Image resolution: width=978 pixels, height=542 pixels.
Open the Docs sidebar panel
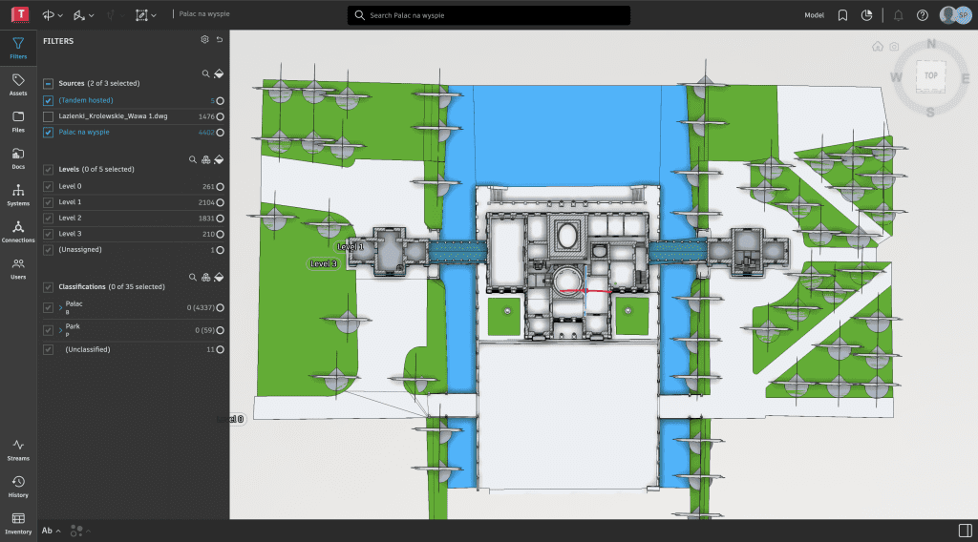pos(18,157)
